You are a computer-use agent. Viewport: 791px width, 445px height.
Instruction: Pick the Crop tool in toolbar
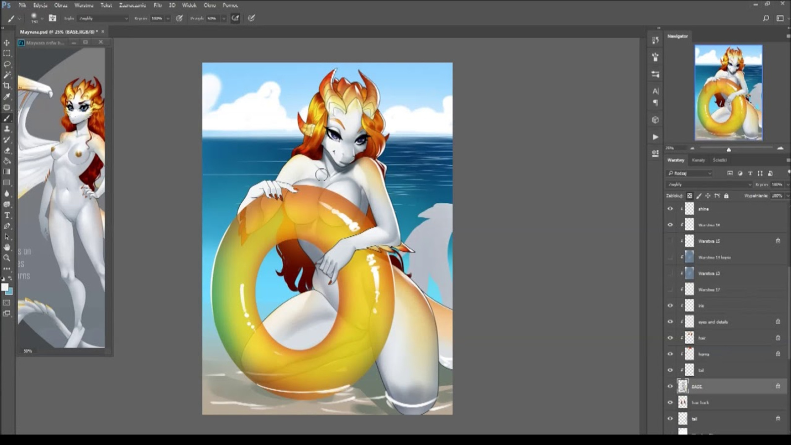(x=7, y=86)
